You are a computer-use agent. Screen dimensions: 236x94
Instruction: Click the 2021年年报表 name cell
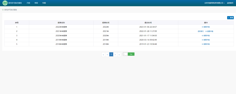pyautogui.click(x=61, y=31)
